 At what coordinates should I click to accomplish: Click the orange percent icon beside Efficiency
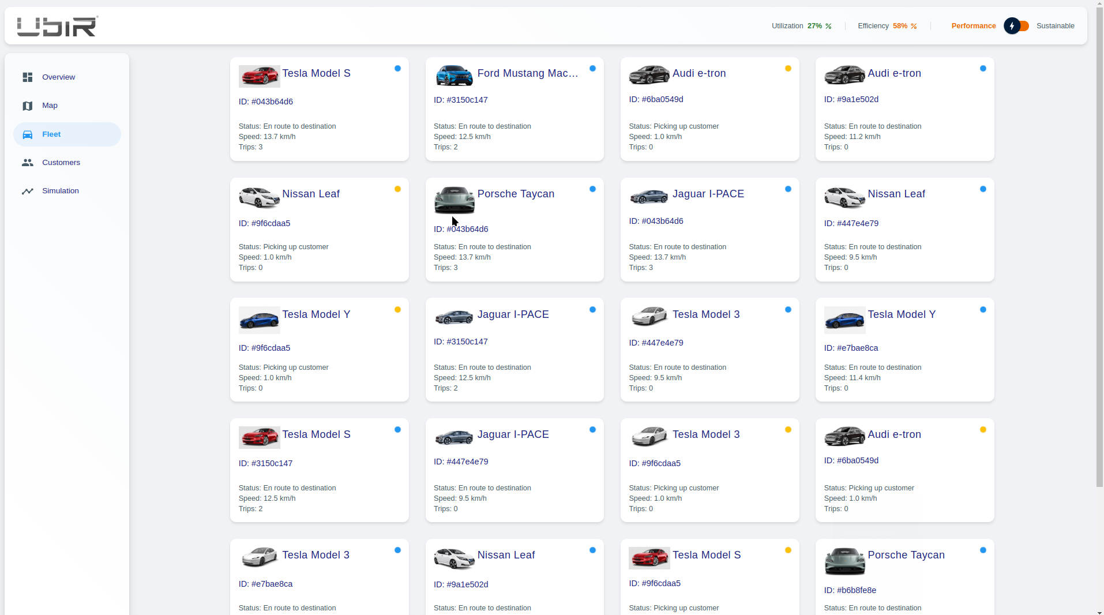point(914,26)
